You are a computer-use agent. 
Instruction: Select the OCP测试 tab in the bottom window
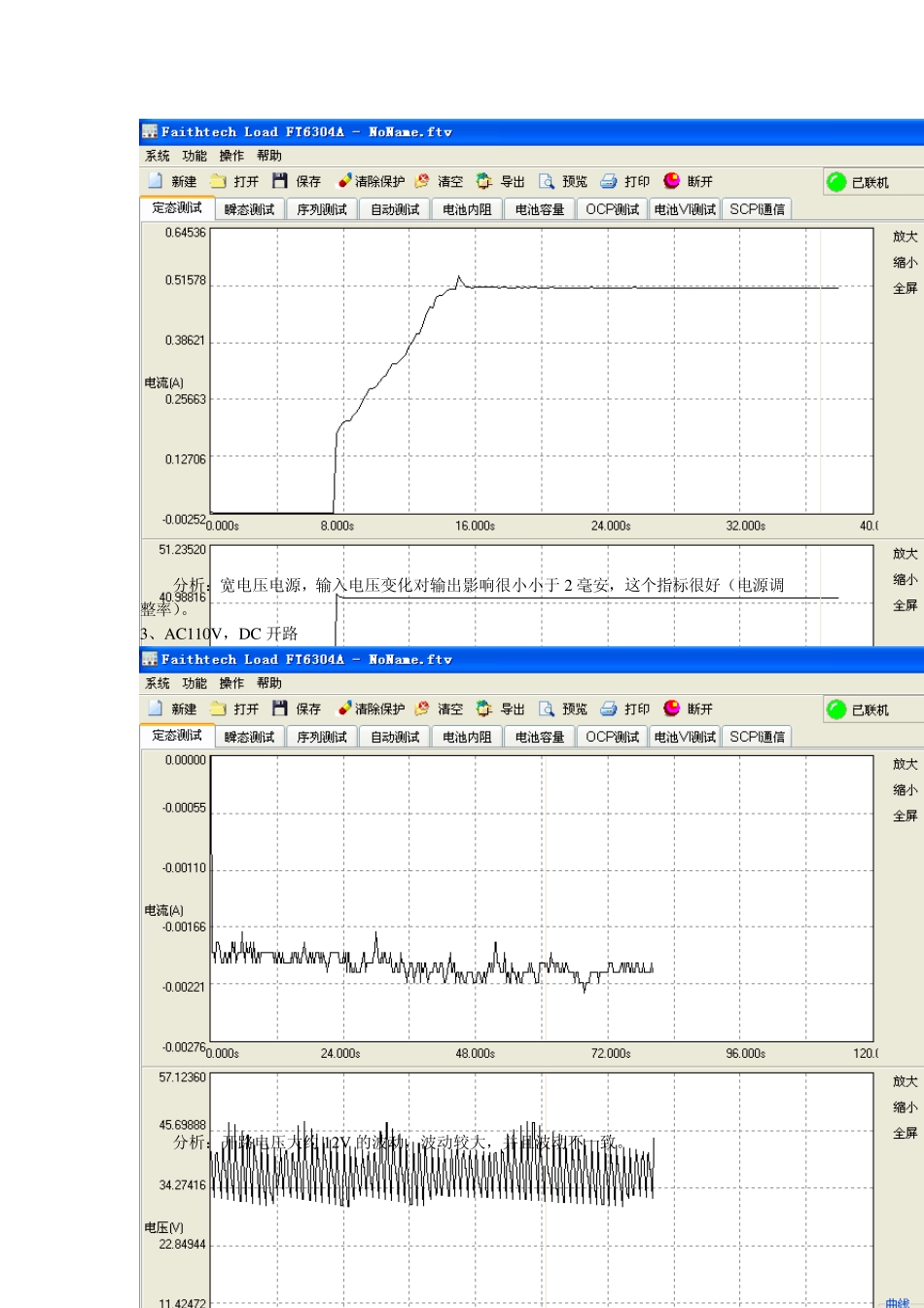pos(613,737)
